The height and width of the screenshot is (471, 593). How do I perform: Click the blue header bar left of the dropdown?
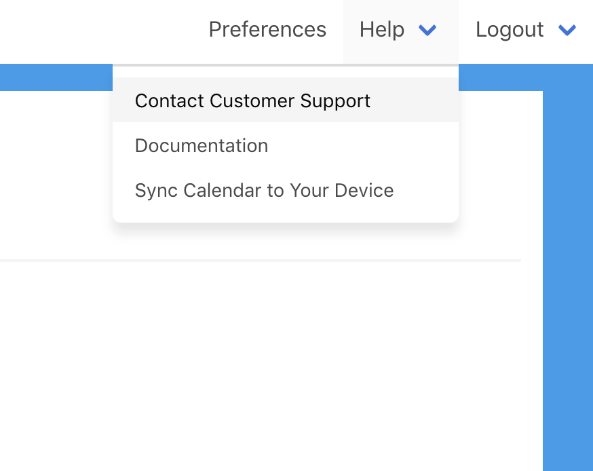tap(54, 77)
